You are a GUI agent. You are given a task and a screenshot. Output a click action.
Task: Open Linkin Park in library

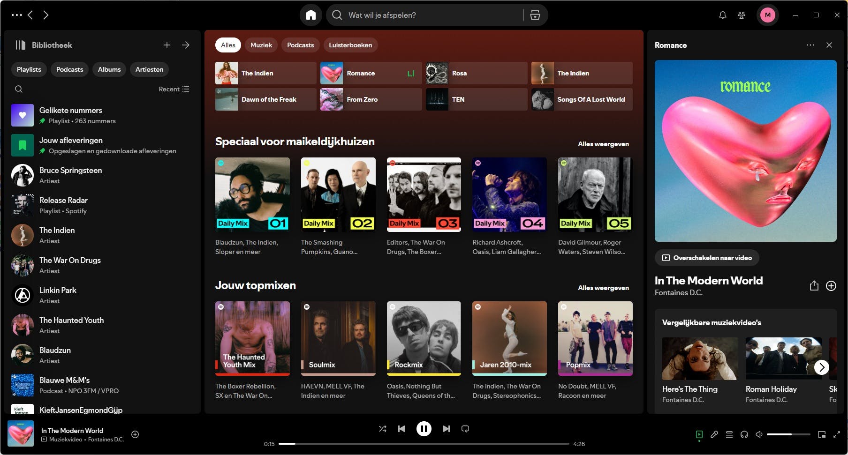click(102, 295)
